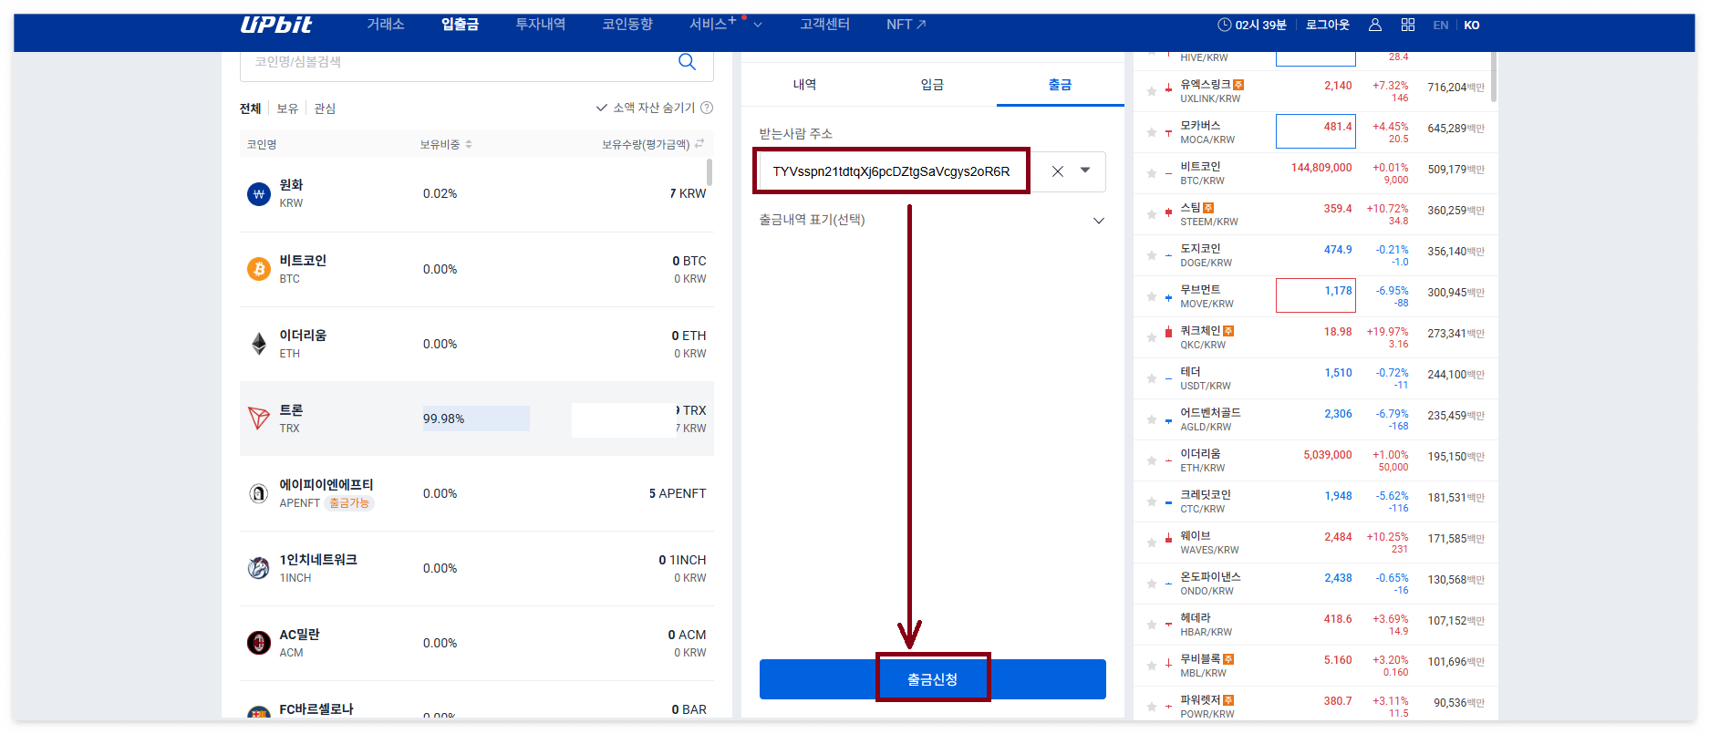Click the 1inch Network coin icon
The width and height of the screenshot is (1709, 734).
(x=259, y=568)
